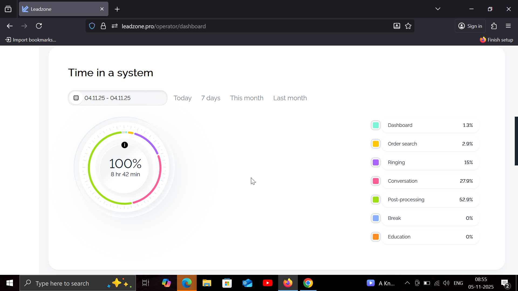Click the info icon inside the donut chart
518x291 pixels.
[x=124, y=145]
